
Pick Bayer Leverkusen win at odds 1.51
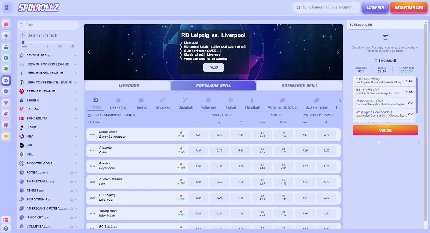241,135
